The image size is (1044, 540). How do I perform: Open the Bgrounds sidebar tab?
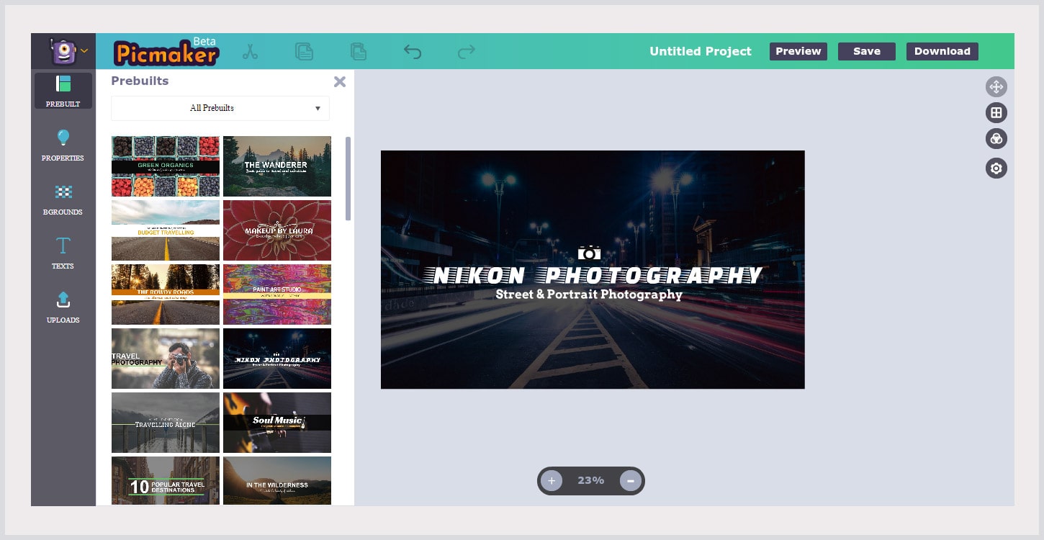63,199
